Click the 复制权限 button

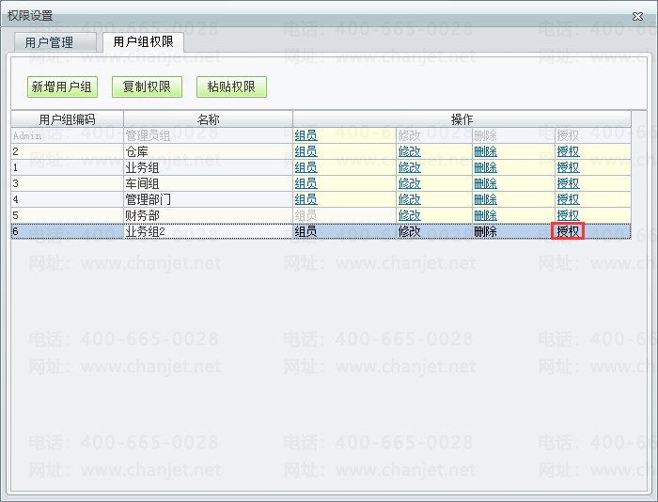(147, 86)
